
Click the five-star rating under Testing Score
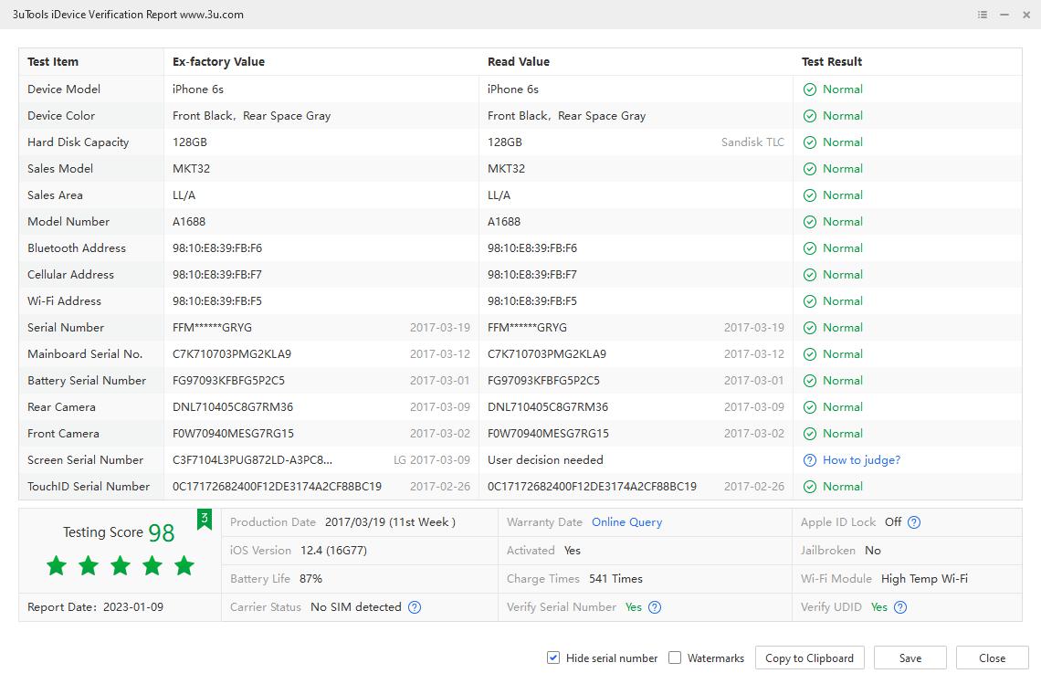click(121, 566)
